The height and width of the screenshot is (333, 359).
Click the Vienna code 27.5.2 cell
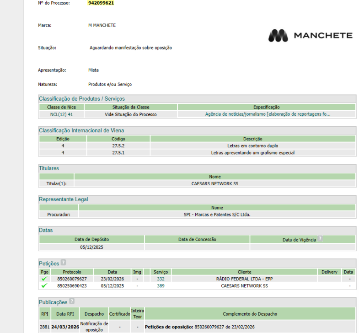point(118,145)
